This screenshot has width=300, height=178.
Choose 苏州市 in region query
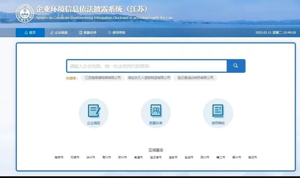(123, 157)
